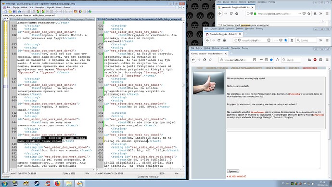Toggle bookmark star on korektor.net page
Screen dimensions: 332x187
(x=271, y=60)
